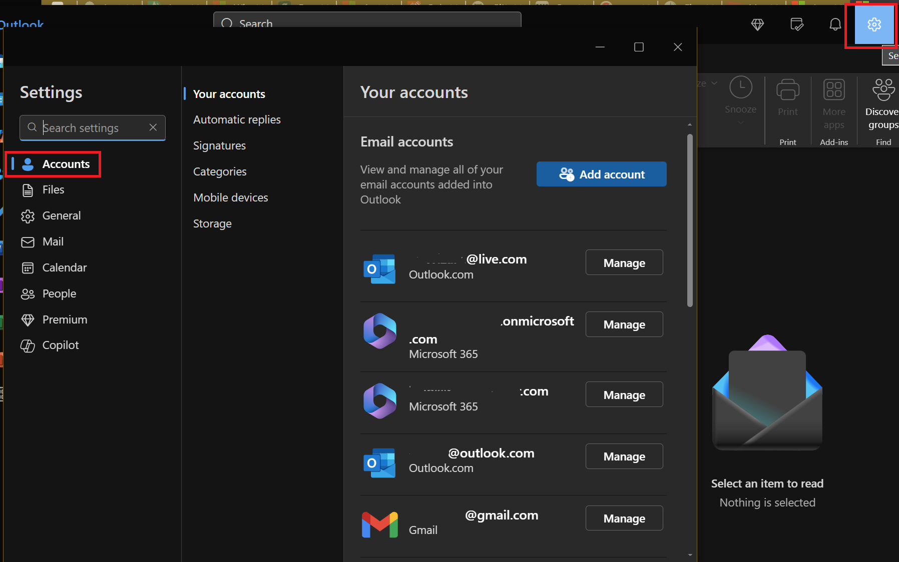Image resolution: width=899 pixels, height=562 pixels.
Task: Click the Gmail account logo
Action: [x=379, y=524]
